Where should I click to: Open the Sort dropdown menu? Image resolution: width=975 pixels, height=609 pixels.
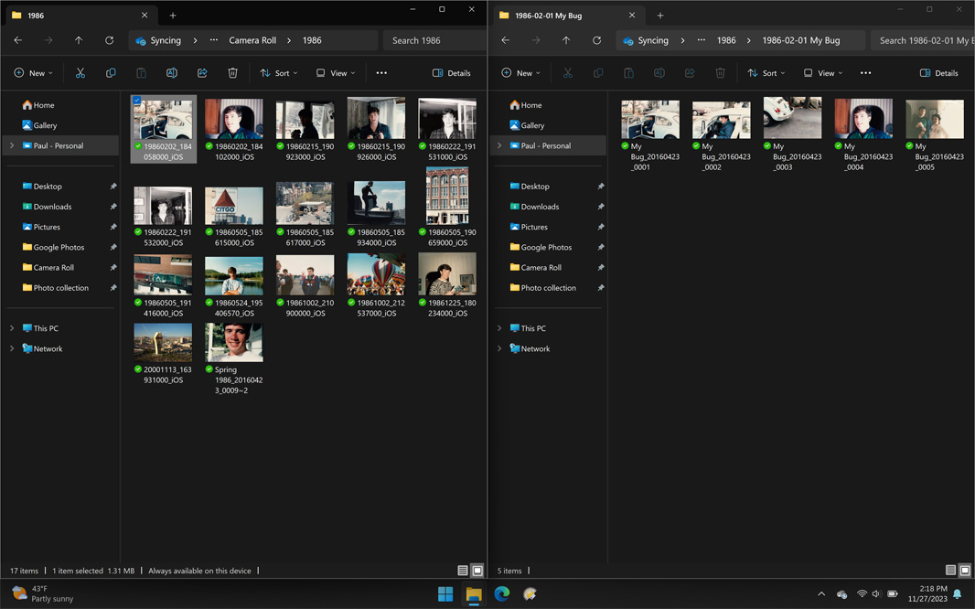coord(278,72)
